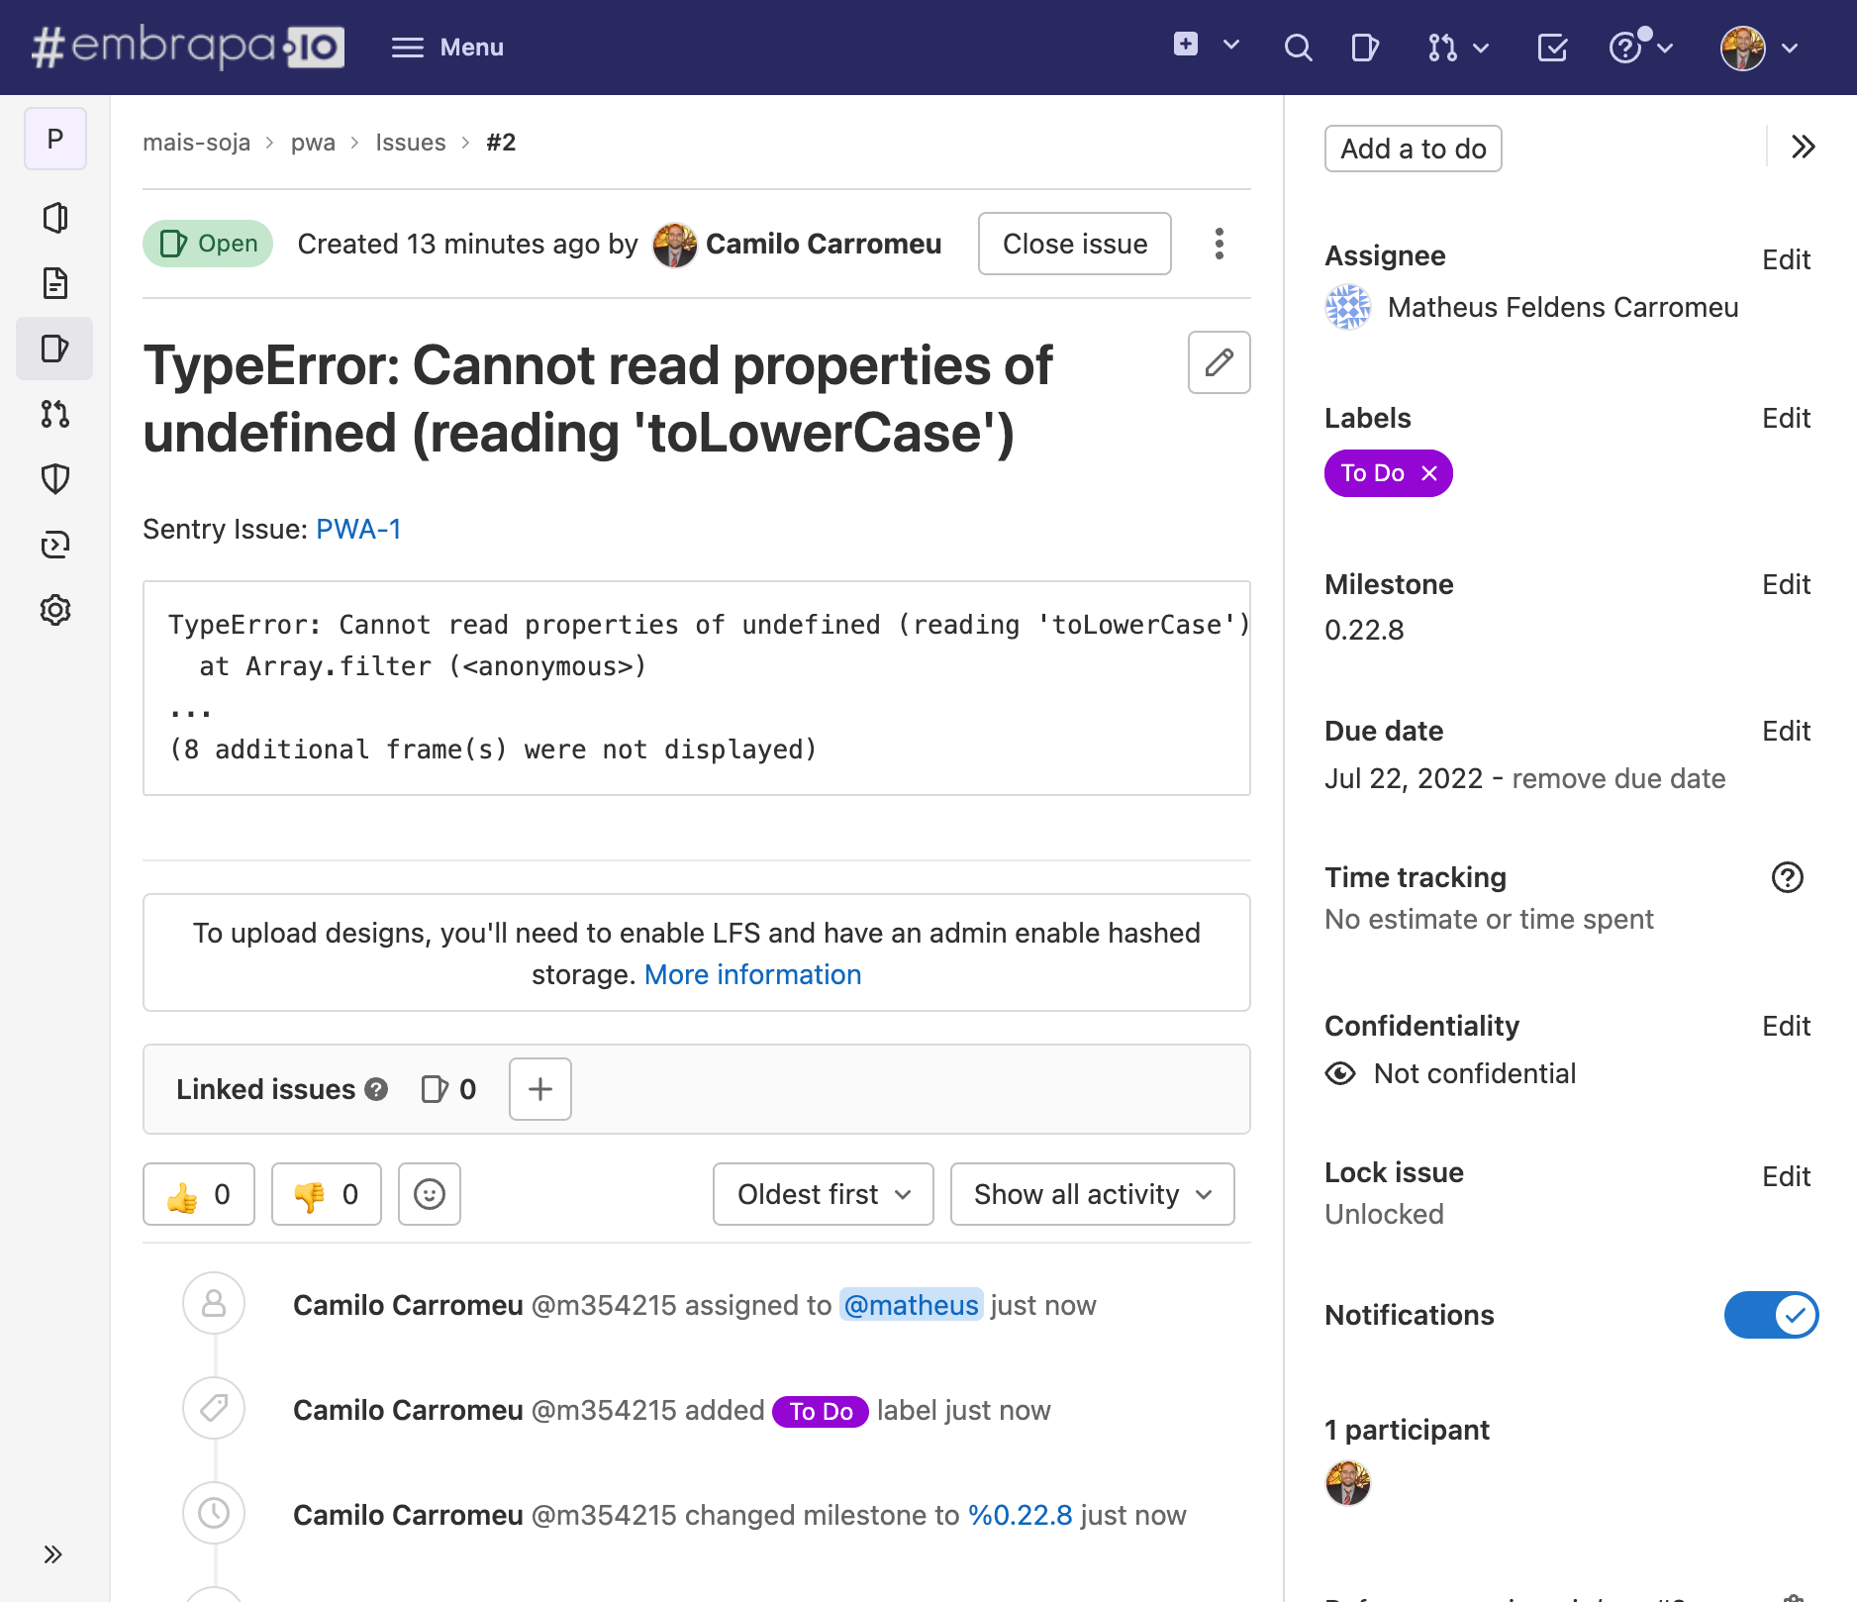Go to Issues breadcrumb
This screenshot has width=1857, height=1602.
point(410,143)
